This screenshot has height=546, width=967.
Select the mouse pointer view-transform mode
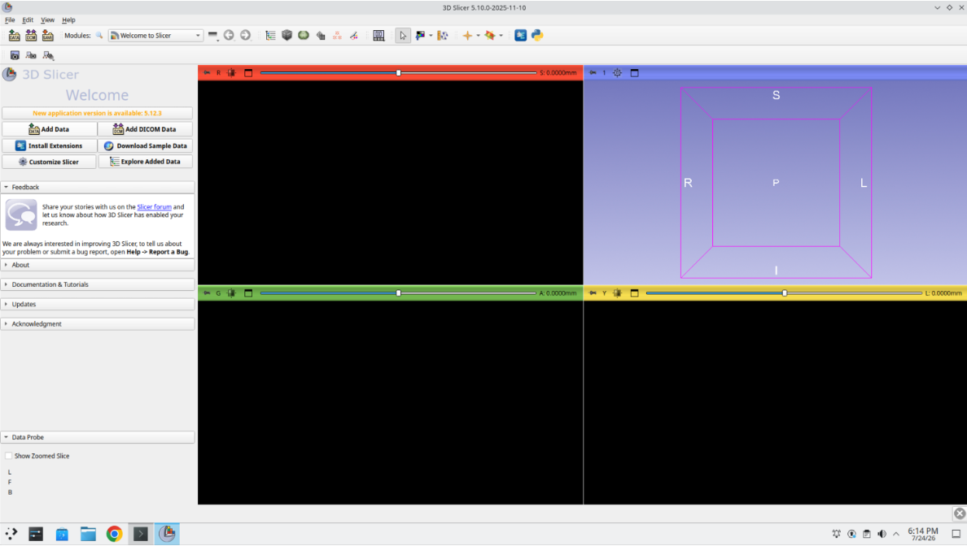tap(403, 36)
